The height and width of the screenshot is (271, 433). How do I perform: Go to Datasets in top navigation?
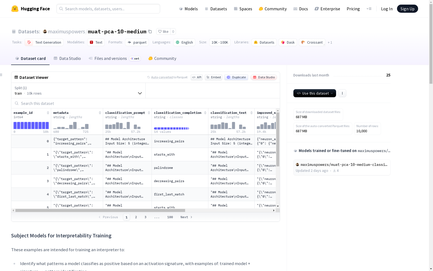[x=216, y=9]
